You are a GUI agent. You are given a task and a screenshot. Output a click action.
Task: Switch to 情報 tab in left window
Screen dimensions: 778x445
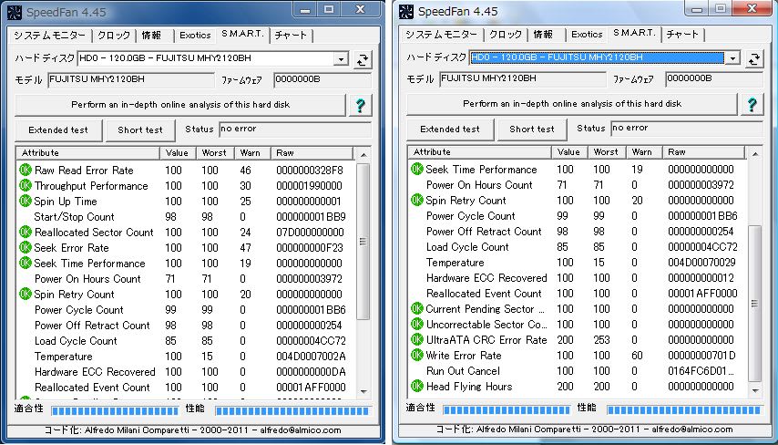[155, 36]
